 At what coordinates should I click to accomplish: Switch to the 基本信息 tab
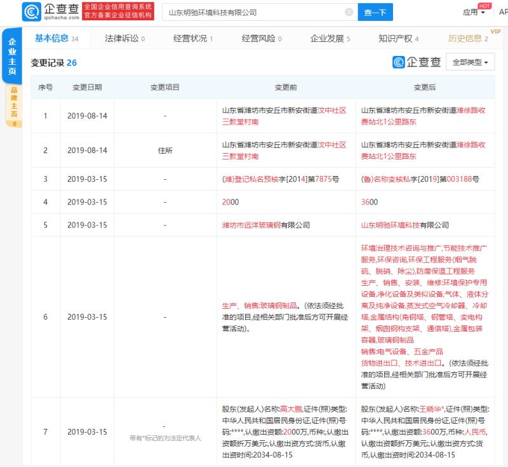tap(57, 39)
